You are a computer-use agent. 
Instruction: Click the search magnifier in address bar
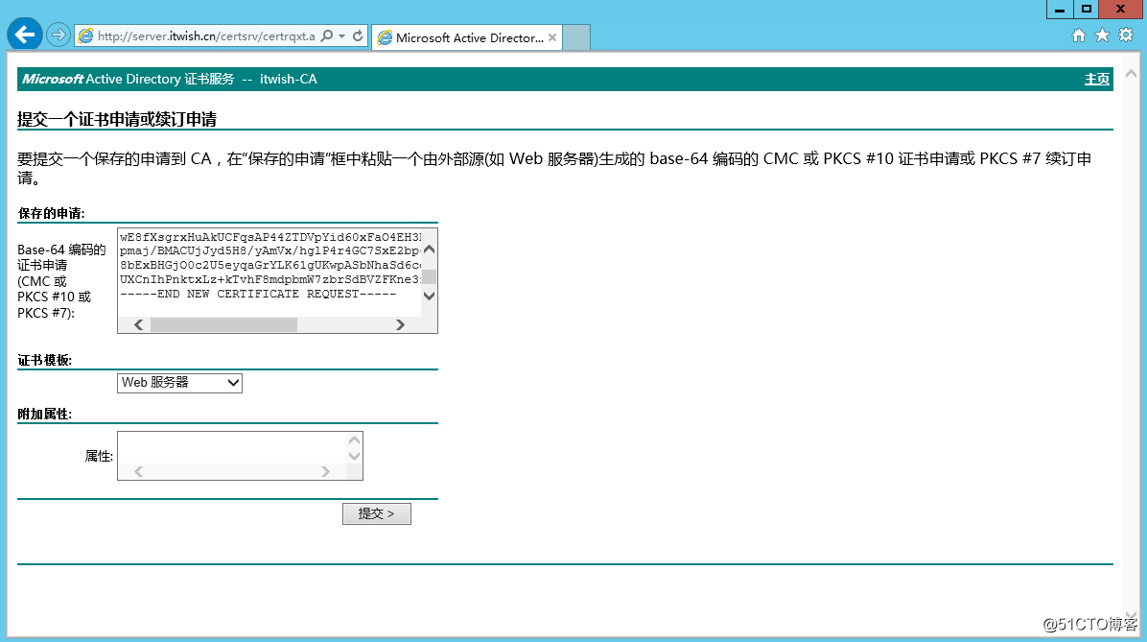(x=327, y=36)
